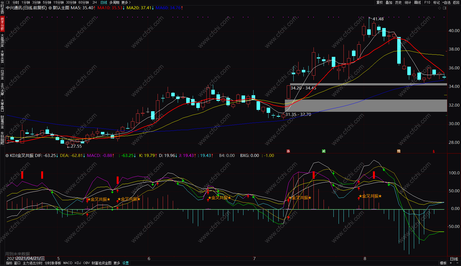The image size is (461, 266).
Task: Select the 60分钟 timeframe
Action: 84,2
